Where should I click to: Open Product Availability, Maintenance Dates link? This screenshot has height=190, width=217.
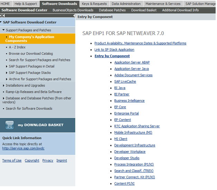point(140,43)
